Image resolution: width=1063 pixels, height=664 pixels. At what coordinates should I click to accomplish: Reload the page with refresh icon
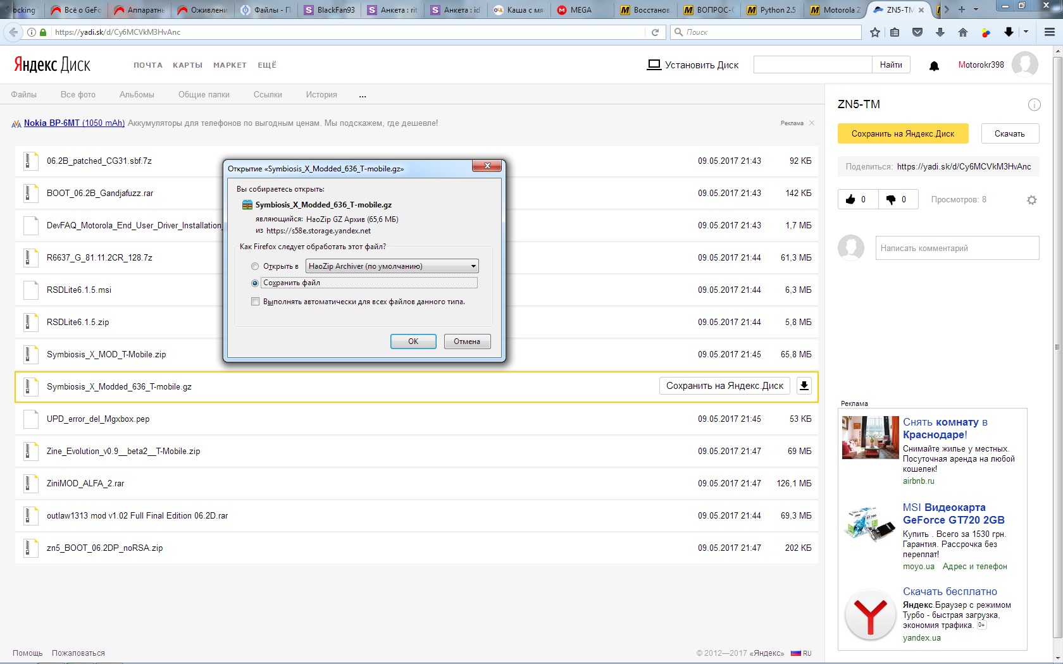(655, 32)
